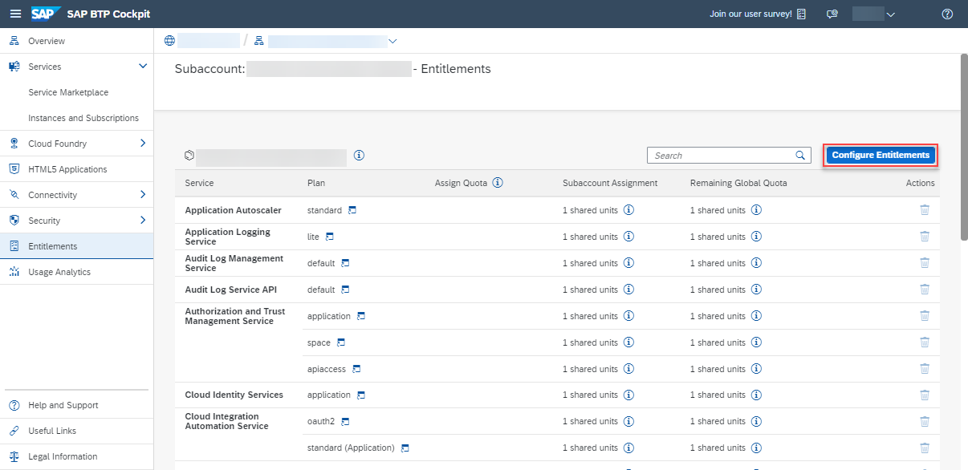Show remaining quota info for Cloud Identity Services

[756, 395]
